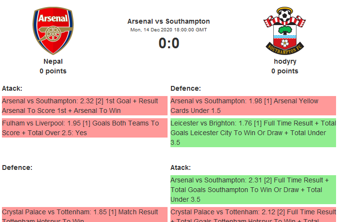Open player hodyry's profile name

coord(285,61)
